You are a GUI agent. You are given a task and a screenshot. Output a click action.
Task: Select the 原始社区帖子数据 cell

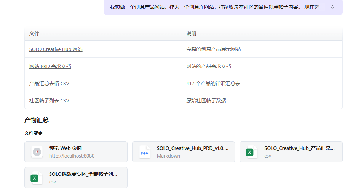206,100
